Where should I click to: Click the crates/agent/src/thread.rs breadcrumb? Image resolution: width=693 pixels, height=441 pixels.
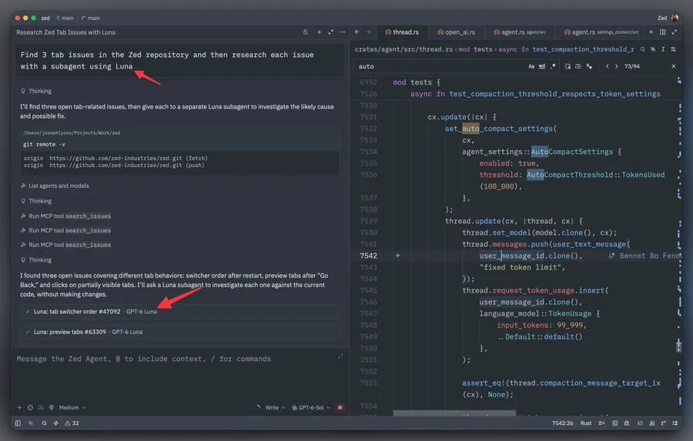click(403, 49)
